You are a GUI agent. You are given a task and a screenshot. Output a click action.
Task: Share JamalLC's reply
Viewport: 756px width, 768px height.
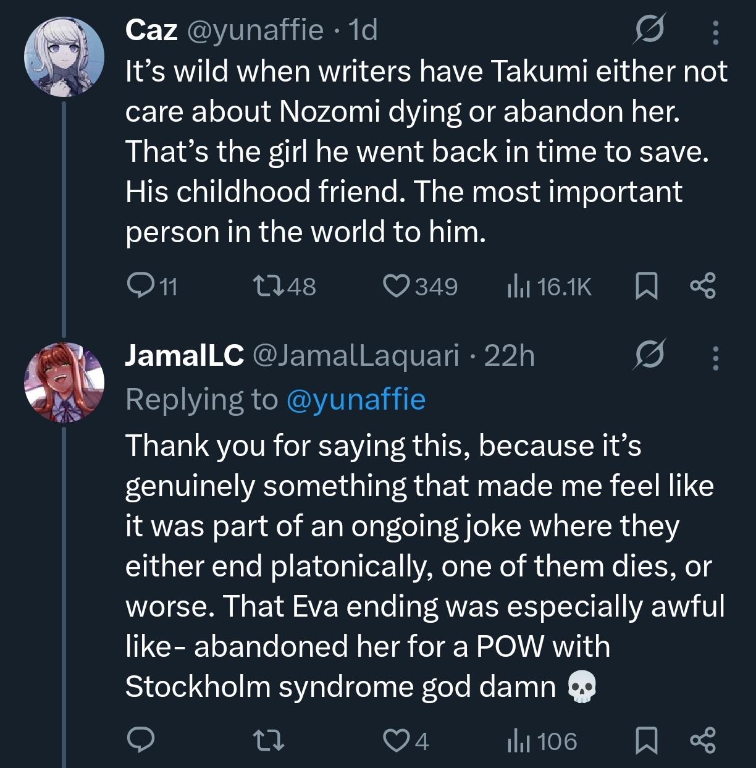(703, 740)
